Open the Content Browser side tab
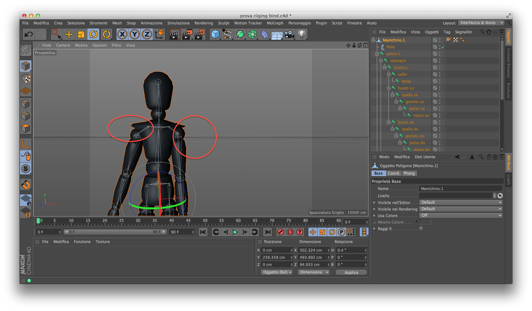The width and height of the screenshot is (532, 311). (509, 63)
